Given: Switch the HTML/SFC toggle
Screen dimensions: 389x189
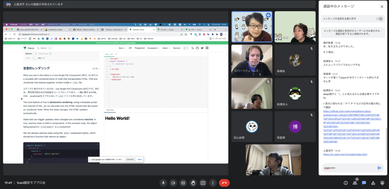Looking at the screenshot, I should pos(35,58).
